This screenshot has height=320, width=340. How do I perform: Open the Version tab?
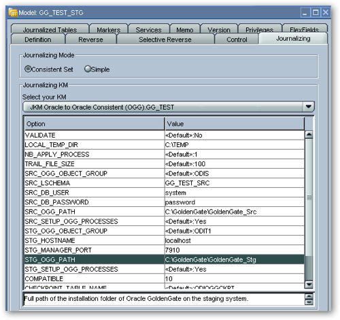(x=219, y=29)
